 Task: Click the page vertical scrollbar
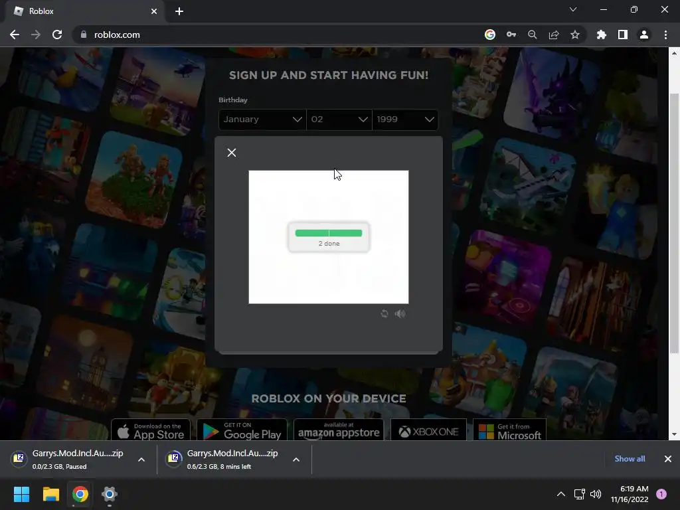click(x=674, y=223)
